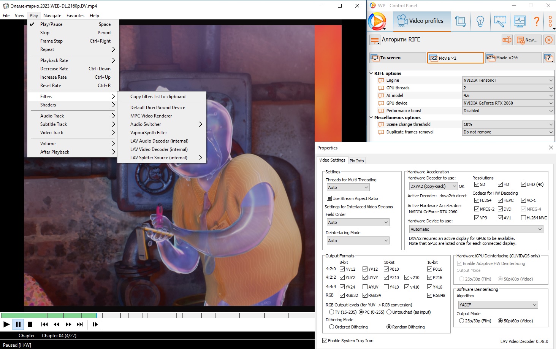Choose VapourSynth Filter from the Filters submenu
The height and width of the screenshot is (349, 556).
click(149, 133)
